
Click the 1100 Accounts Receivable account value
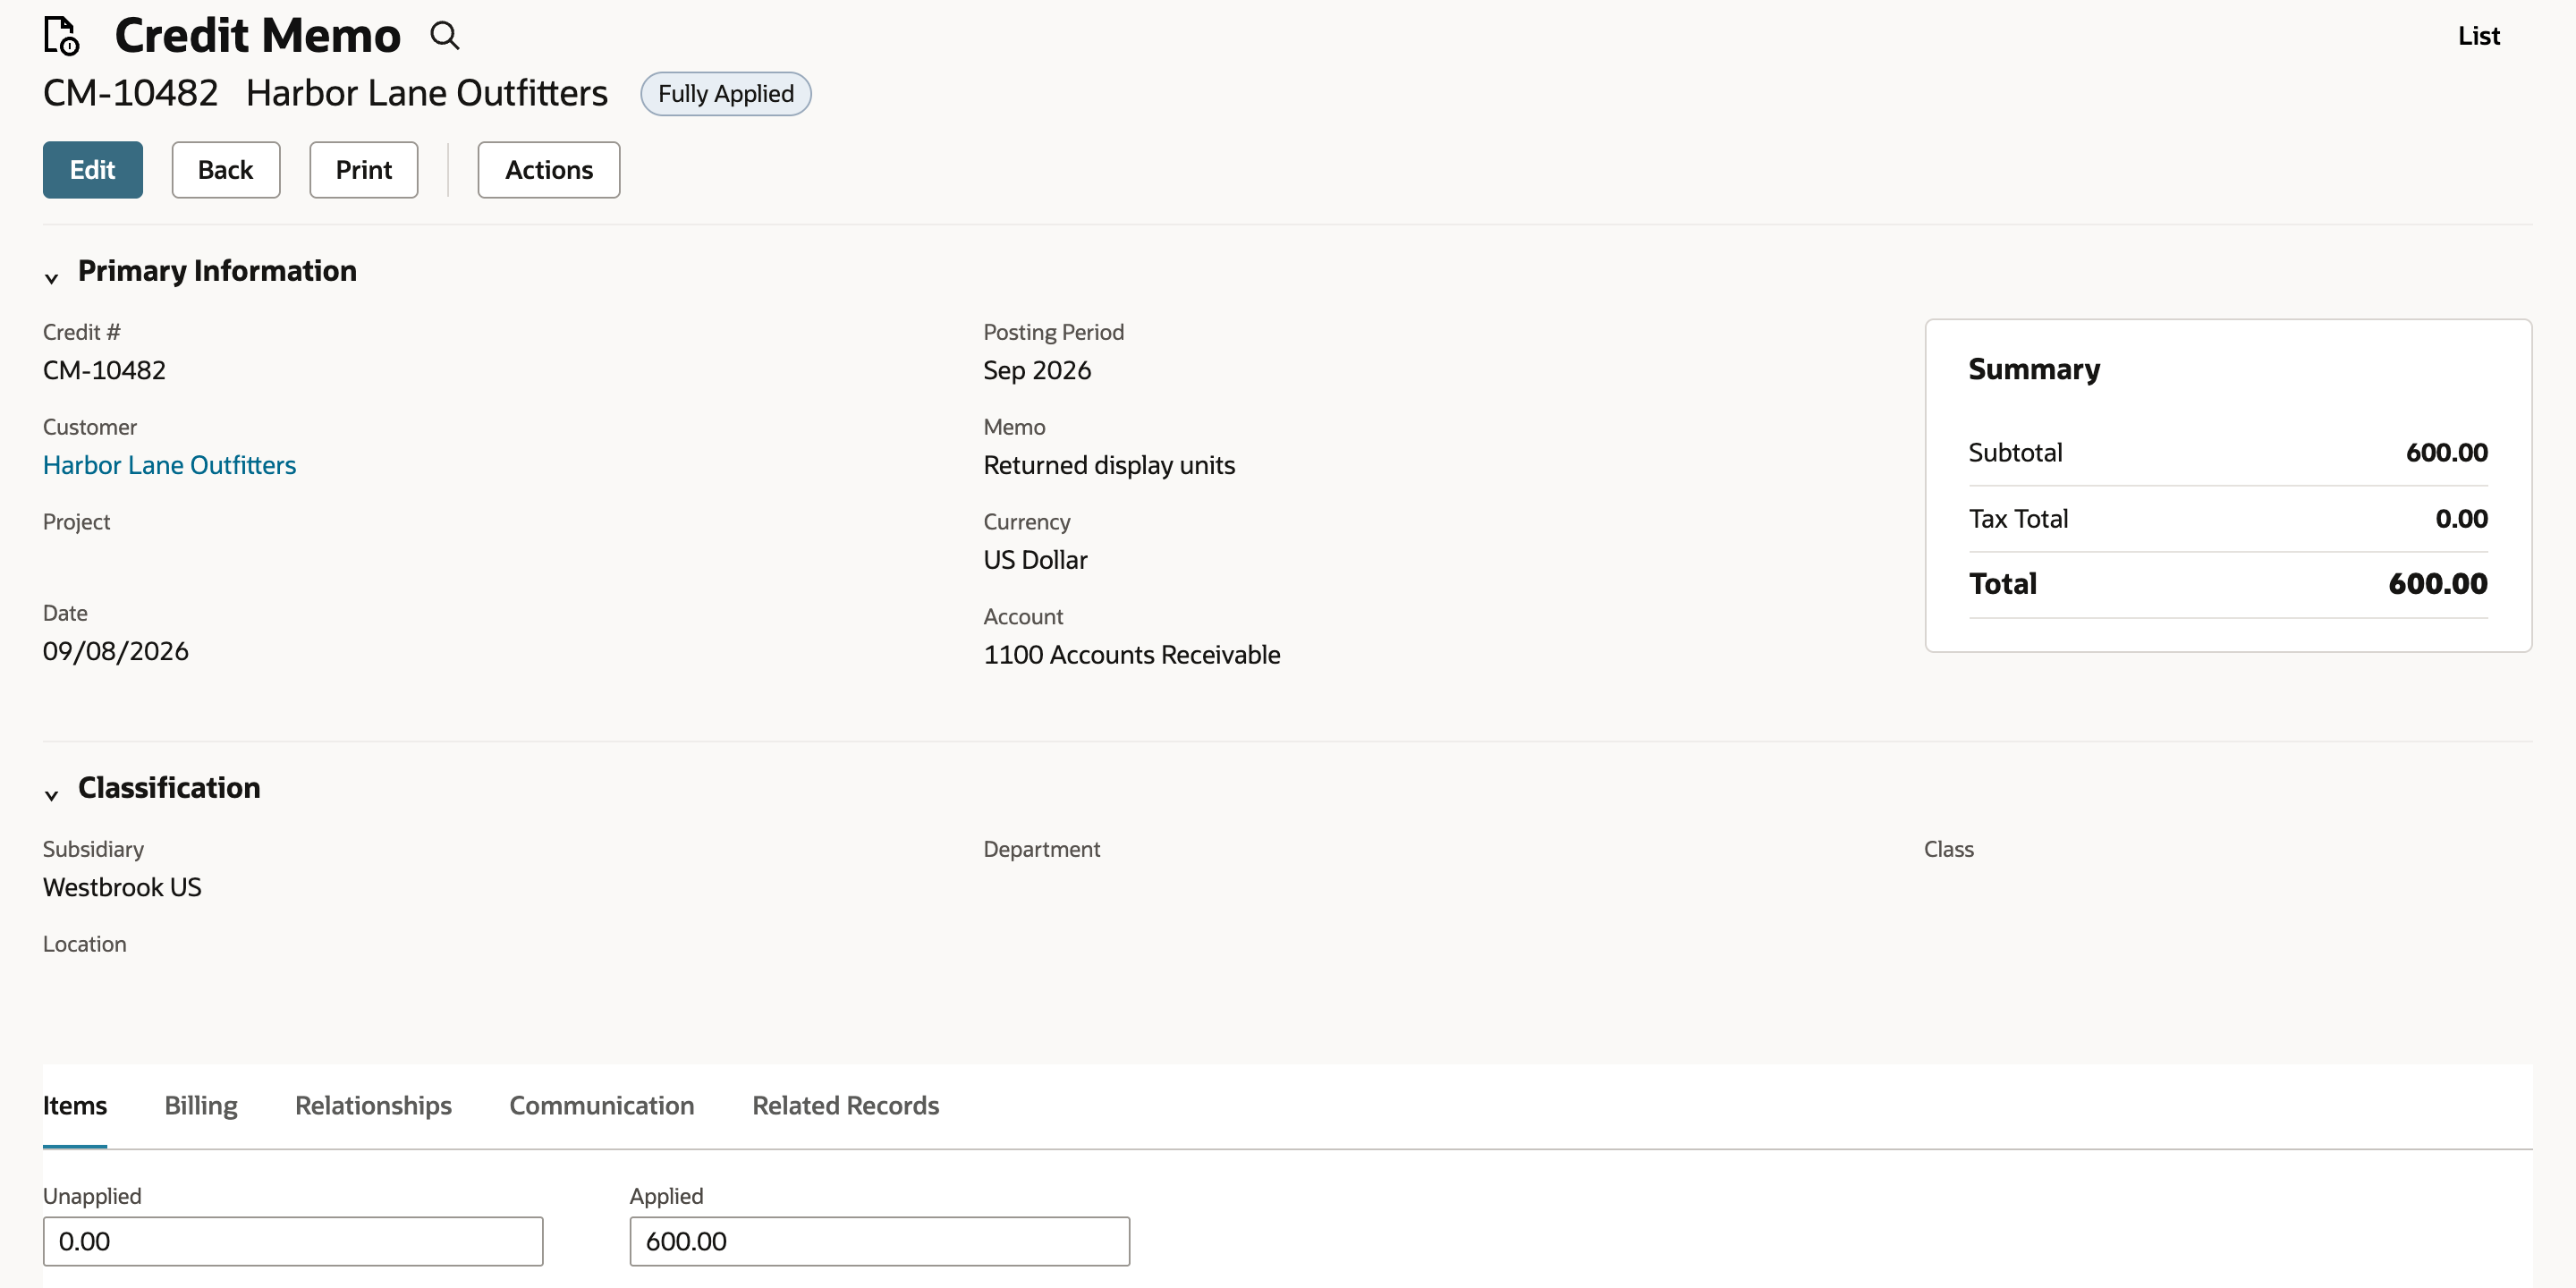pyautogui.click(x=1132, y=655)
